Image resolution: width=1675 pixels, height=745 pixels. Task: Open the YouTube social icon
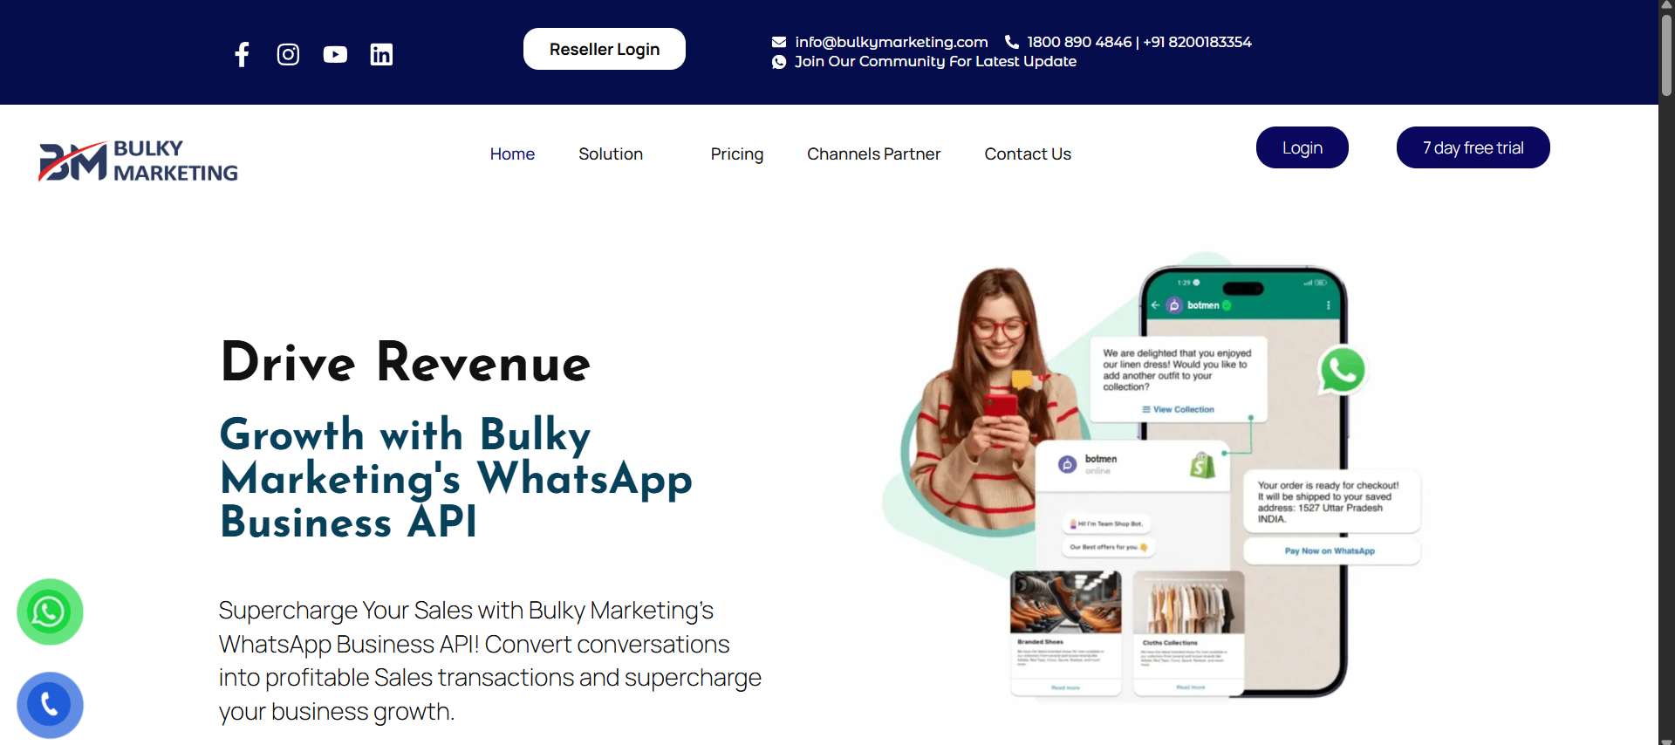(335, 54)
